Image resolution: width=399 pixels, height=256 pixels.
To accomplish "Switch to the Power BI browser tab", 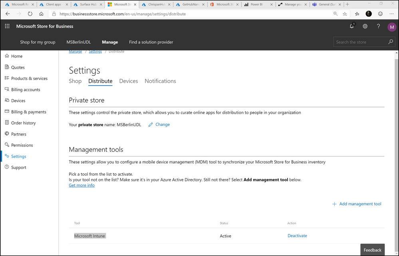I will click(x=258, y=4).
